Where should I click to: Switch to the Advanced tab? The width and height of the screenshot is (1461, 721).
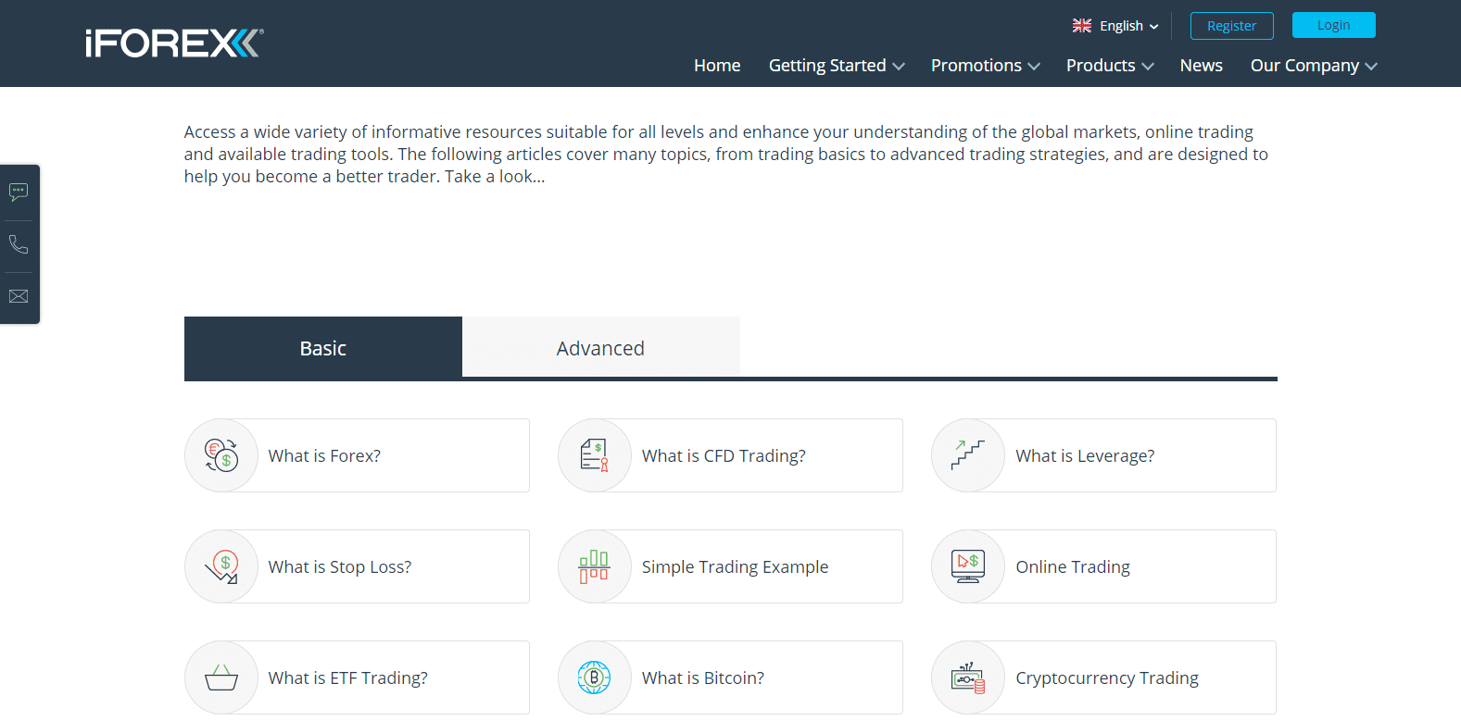click(601, 347)
